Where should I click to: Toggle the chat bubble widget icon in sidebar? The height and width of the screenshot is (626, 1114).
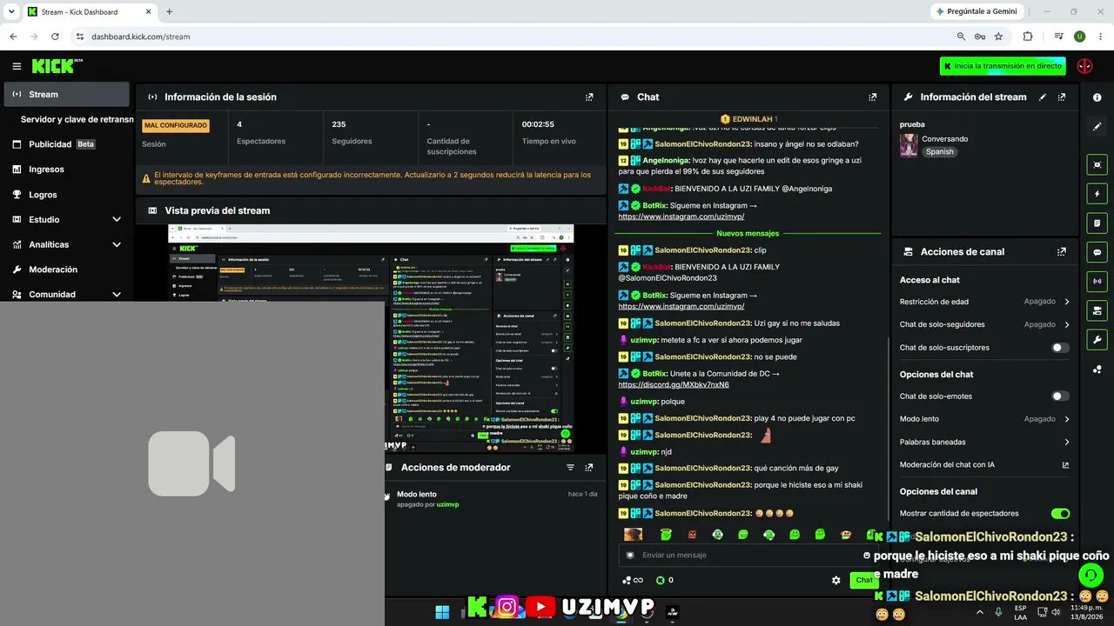tap(1097, 252)
